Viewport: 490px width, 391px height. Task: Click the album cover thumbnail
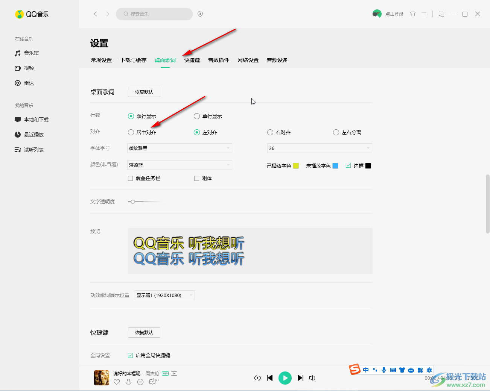pos(102,378)
